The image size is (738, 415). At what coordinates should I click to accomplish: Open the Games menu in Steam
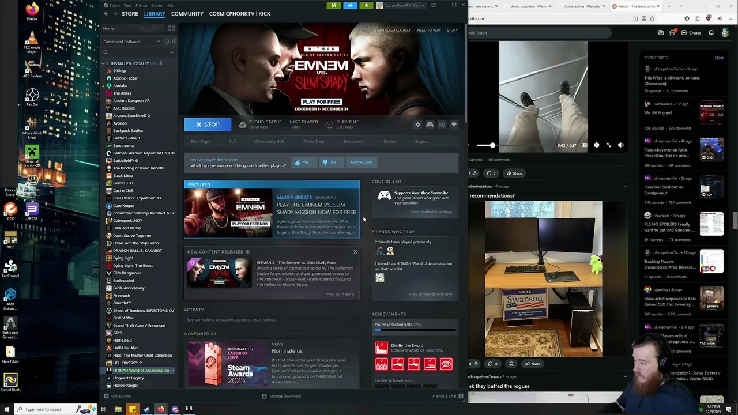pos(157,5)
